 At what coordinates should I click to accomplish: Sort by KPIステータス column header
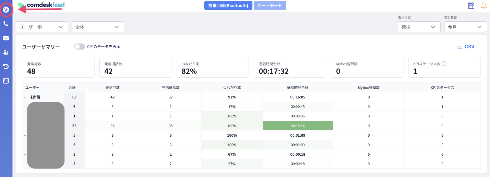click(442, 88)
